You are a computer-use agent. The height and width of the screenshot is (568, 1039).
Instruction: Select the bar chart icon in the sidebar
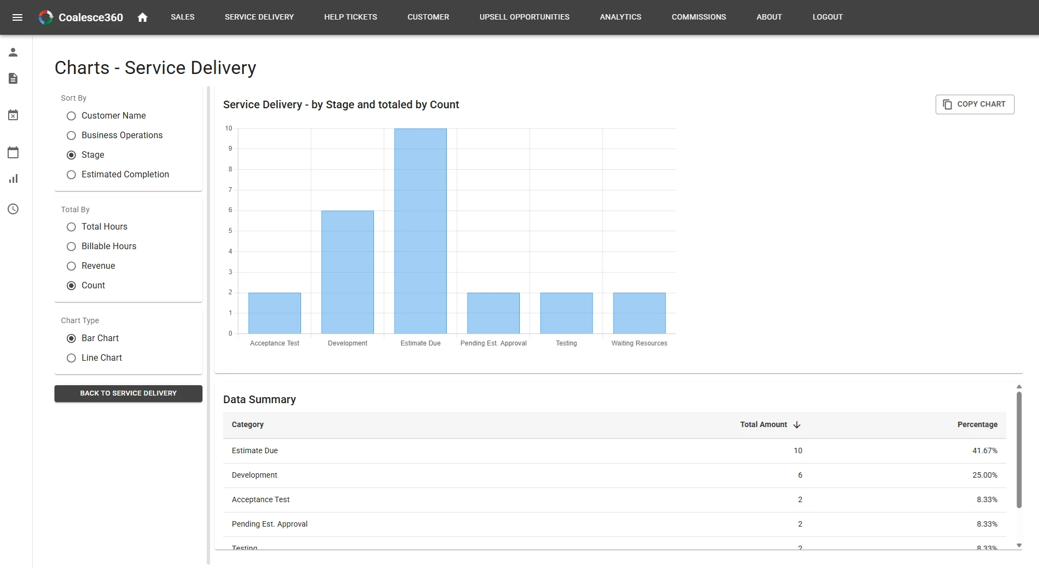(x=13, y=178)
